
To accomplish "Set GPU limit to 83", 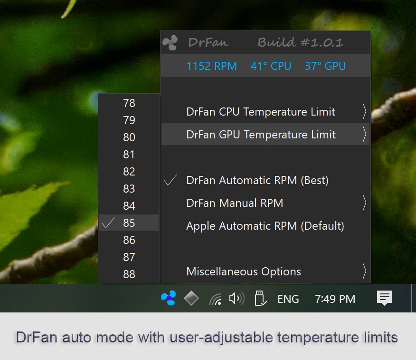I will (x=129, y=189).
